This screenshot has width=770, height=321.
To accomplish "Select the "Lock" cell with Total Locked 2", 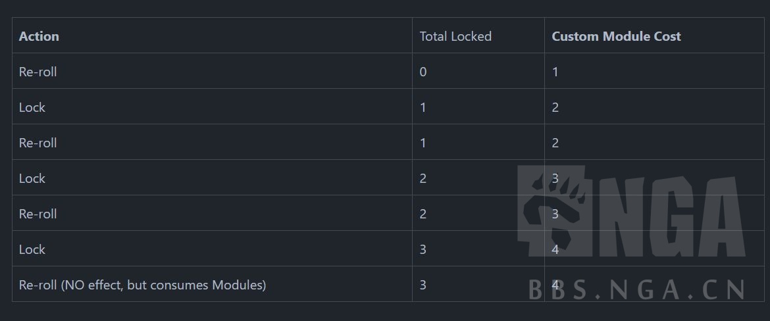I will 32,178.
